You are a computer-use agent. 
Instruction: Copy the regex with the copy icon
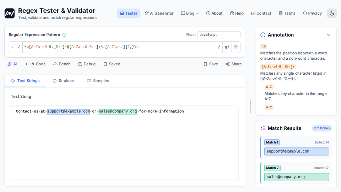click(x=236, y=47)
